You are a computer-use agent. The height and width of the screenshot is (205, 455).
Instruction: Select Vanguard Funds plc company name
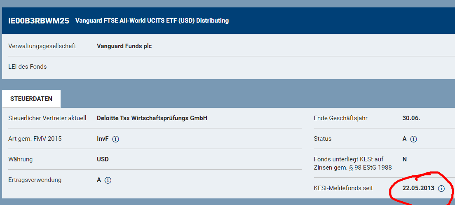pos(124,46)
